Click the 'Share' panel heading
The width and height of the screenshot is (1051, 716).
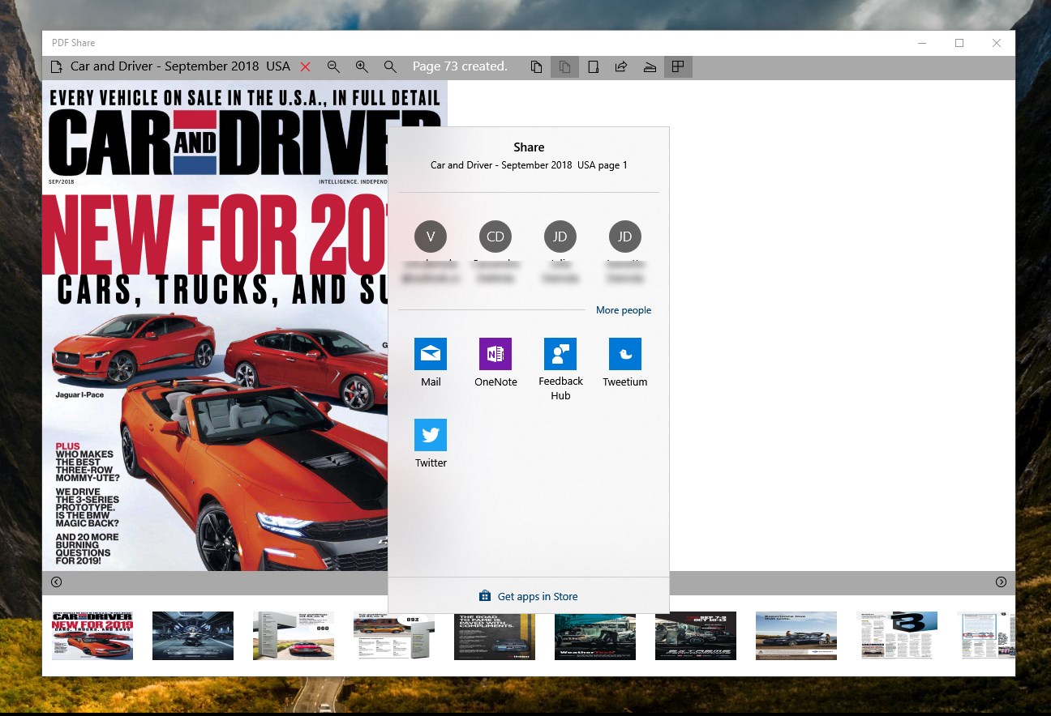(x=529, y=147)
